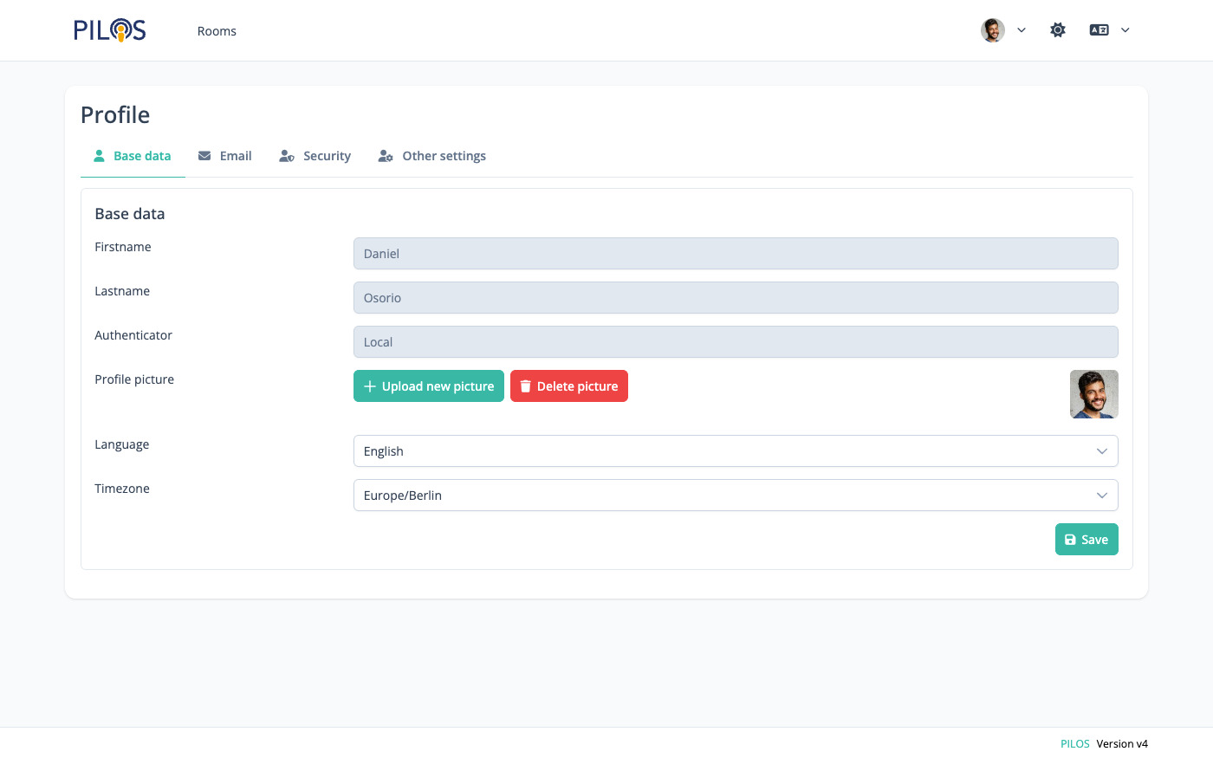The width and height of the screenshot is (1213, 758).
Task: Switch to the Security tab
Action: (x=327, y=156)
